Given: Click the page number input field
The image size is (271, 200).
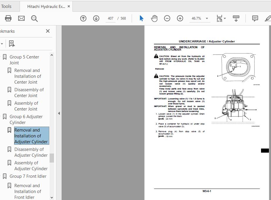Looking at the screenshot, I should [111, 18].
